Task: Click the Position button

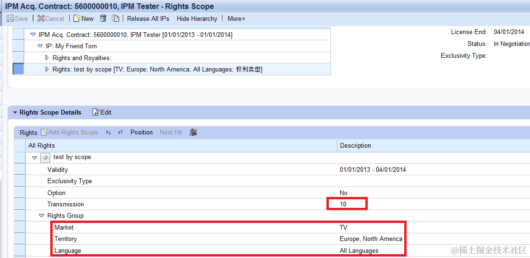Action: pos(141,132)
